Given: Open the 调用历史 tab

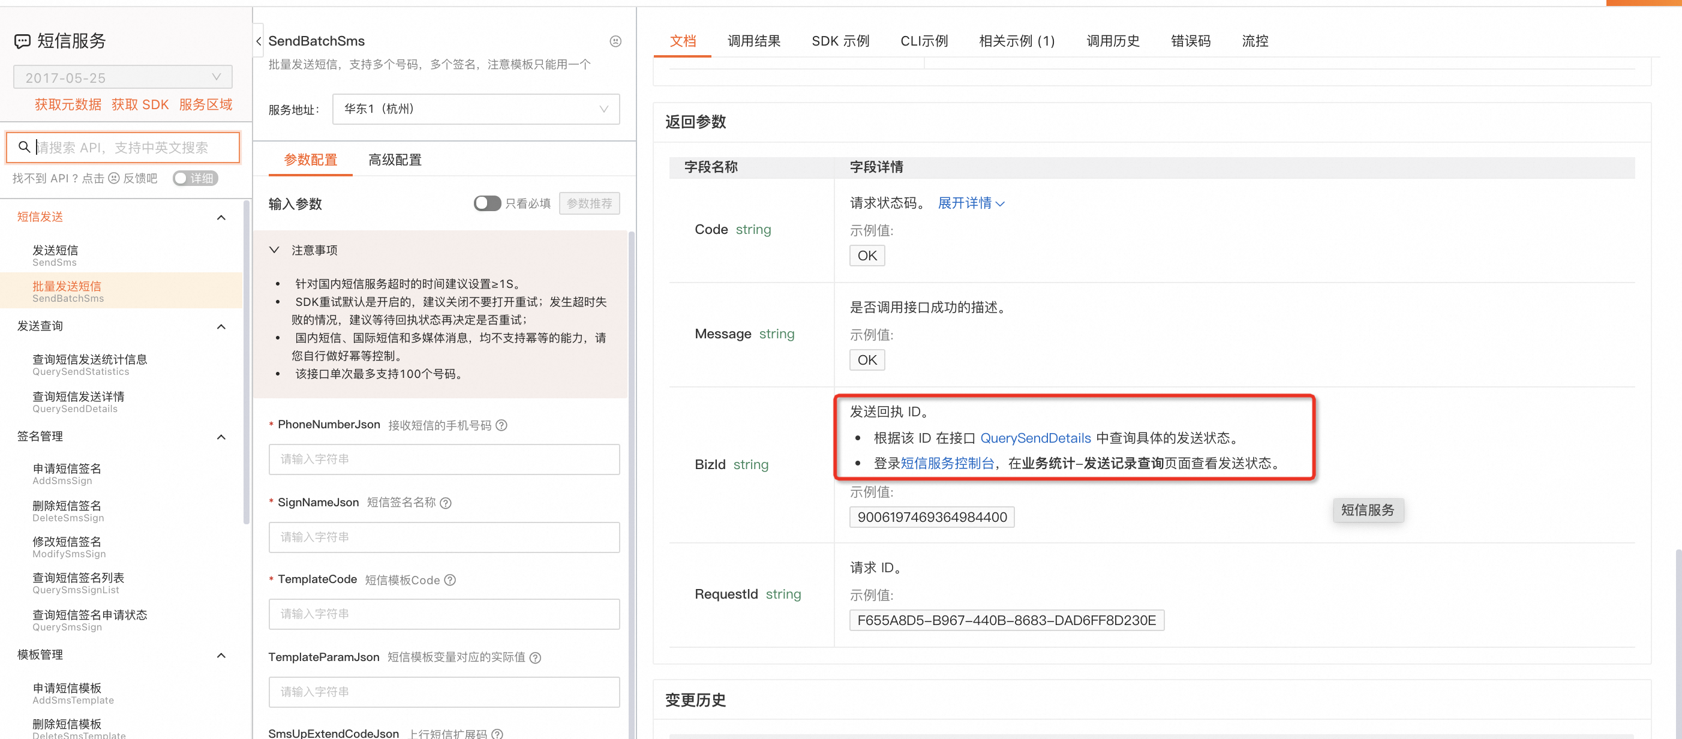Looking at the screenshot, I should [x=1113, y=41].
